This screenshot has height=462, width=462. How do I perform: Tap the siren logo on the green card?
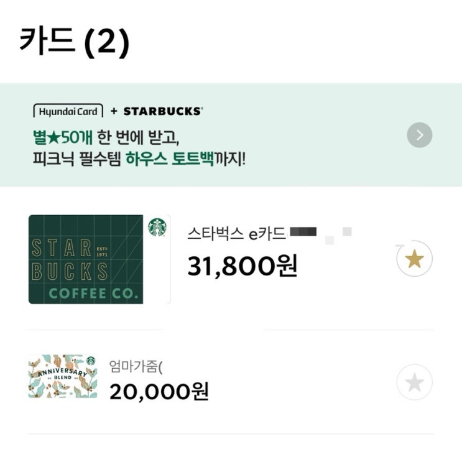(x=157, y=227)
